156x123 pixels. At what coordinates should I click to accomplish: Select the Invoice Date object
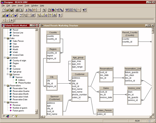click(18, 55)
